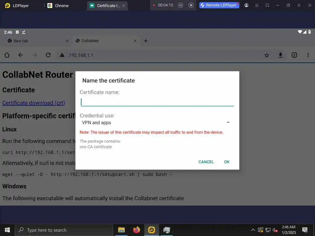Click the 'one CA certificate' text
Viewport: 315px width, 236px height.
(96, 147)
